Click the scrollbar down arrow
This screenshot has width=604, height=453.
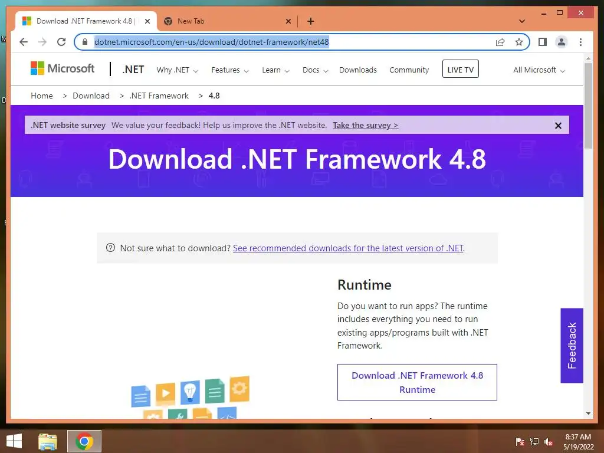588,413
